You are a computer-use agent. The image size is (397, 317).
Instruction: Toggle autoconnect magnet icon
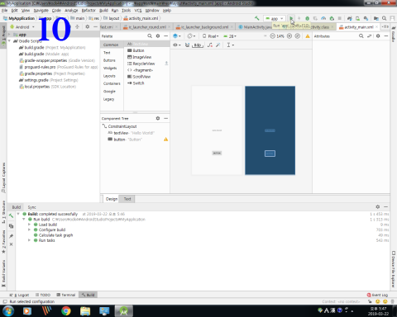point(187,45)
